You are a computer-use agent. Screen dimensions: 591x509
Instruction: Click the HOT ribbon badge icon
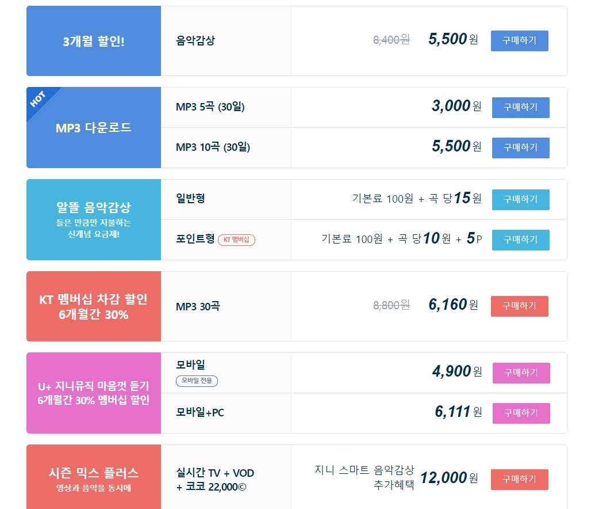39,99
